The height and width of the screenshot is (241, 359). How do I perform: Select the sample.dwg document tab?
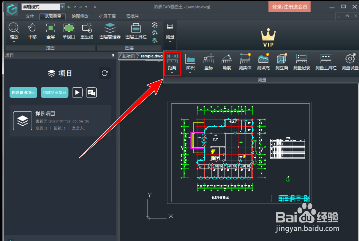[151, 56]
